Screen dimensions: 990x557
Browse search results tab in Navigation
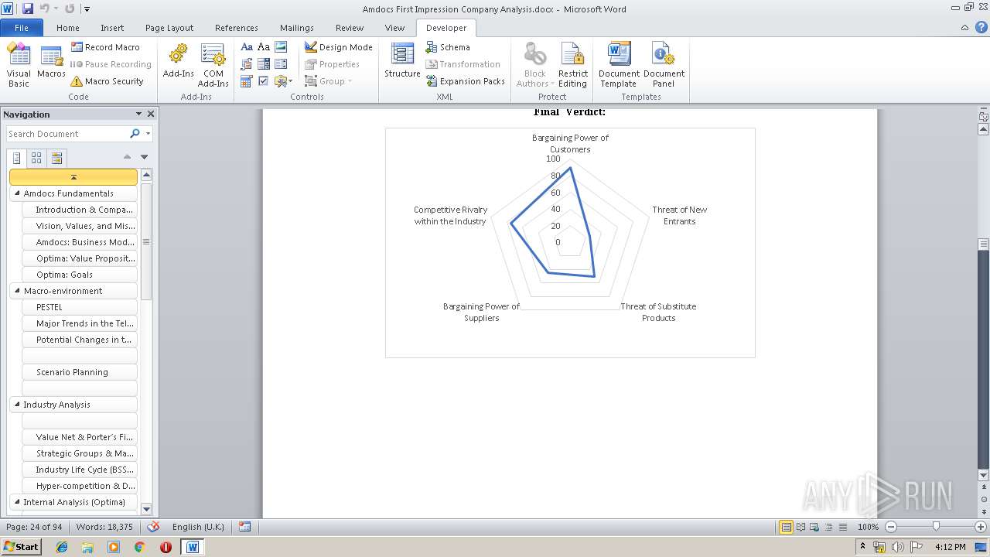56,158
